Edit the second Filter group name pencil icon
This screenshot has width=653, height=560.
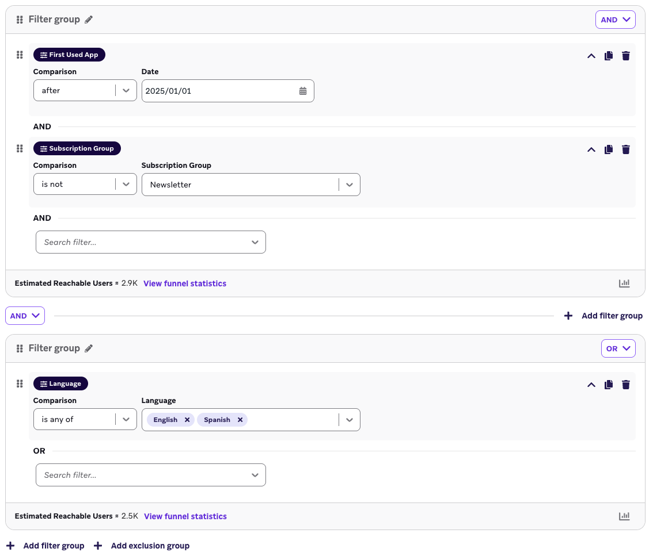pyautogui.click(x=89, y=348)
